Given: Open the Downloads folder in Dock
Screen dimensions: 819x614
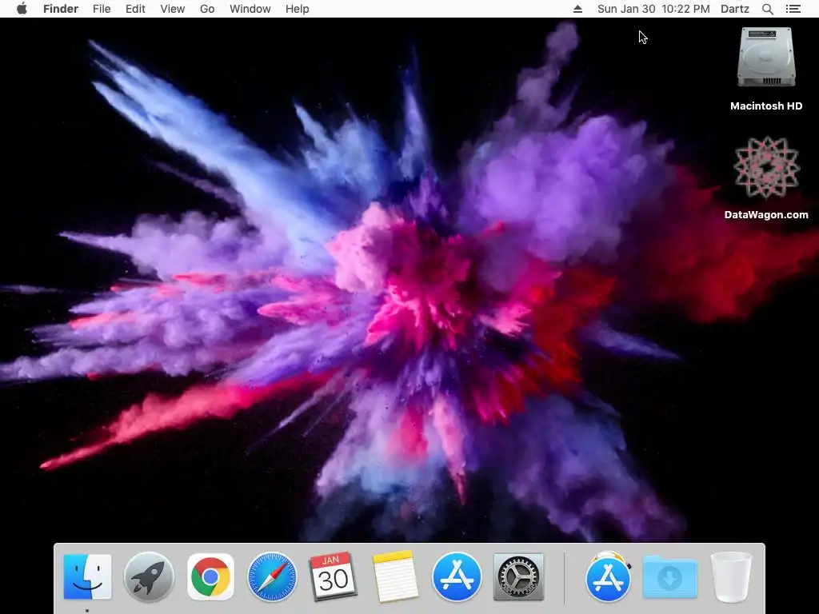Looking at the screenshot, I should click(x=669, y=577).
